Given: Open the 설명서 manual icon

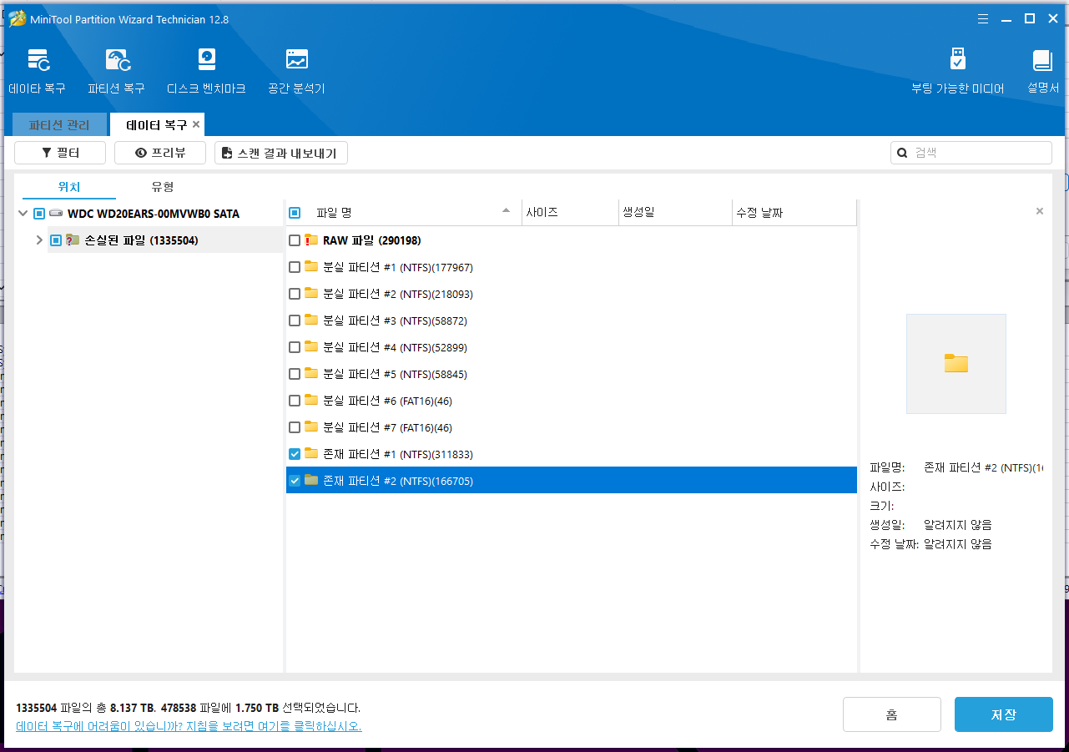Looking at the screenshot, I should 1042,60.
